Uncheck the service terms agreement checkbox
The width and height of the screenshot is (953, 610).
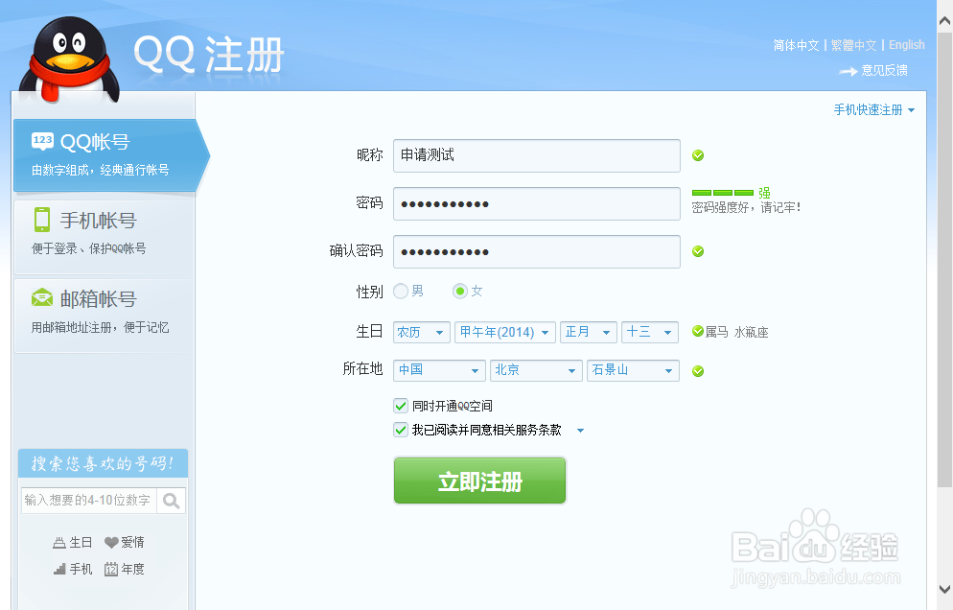401,430
